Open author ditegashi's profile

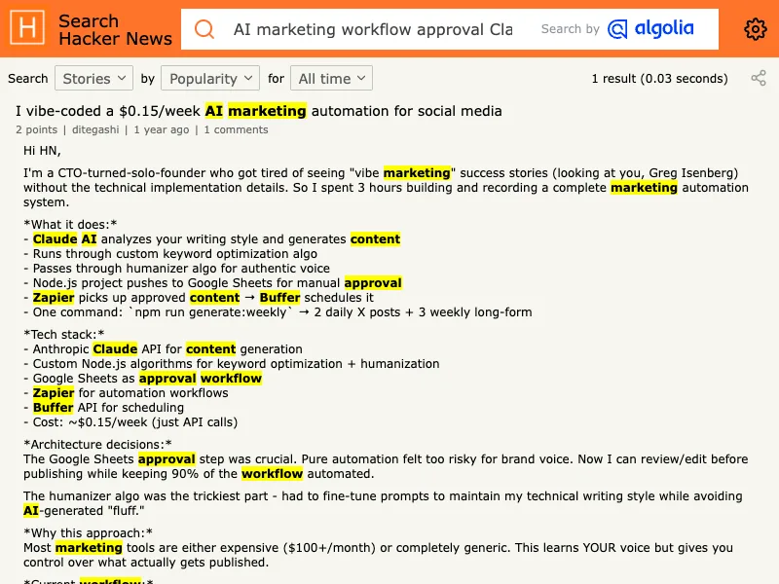click(x=95, y=130)
